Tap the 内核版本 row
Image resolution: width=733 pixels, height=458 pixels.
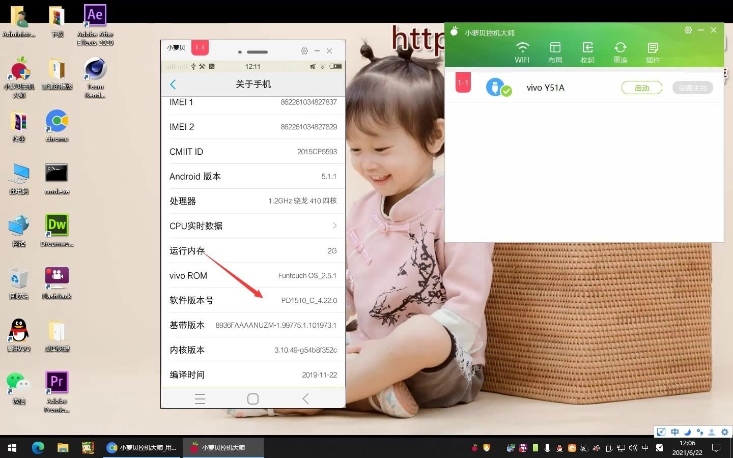click(253, 350)
